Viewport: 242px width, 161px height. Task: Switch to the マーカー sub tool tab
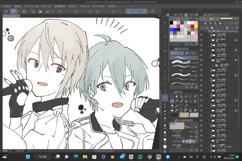[191, 53]
